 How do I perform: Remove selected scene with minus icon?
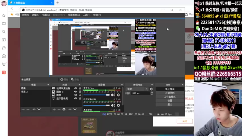[28, 109]
